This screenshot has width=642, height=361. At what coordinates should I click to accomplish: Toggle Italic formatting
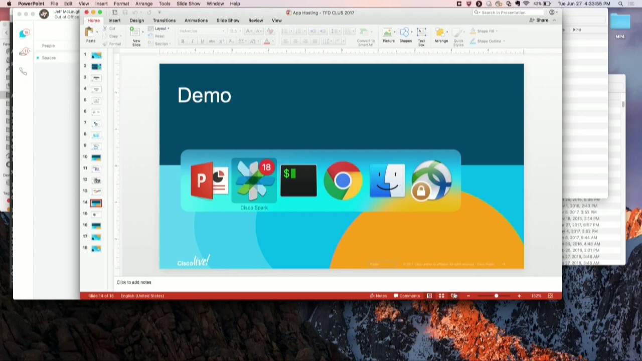192,41
